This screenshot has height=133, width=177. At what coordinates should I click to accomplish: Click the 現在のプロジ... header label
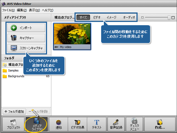64,18
